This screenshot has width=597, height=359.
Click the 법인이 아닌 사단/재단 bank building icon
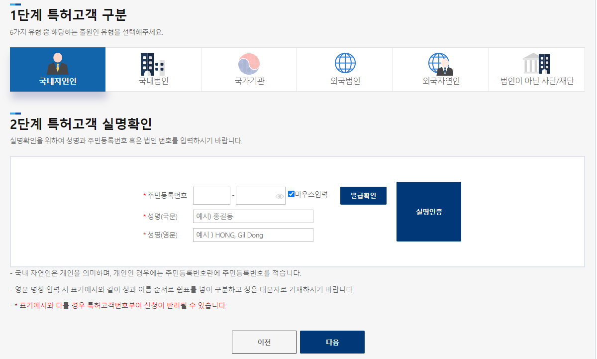(536, 64)
